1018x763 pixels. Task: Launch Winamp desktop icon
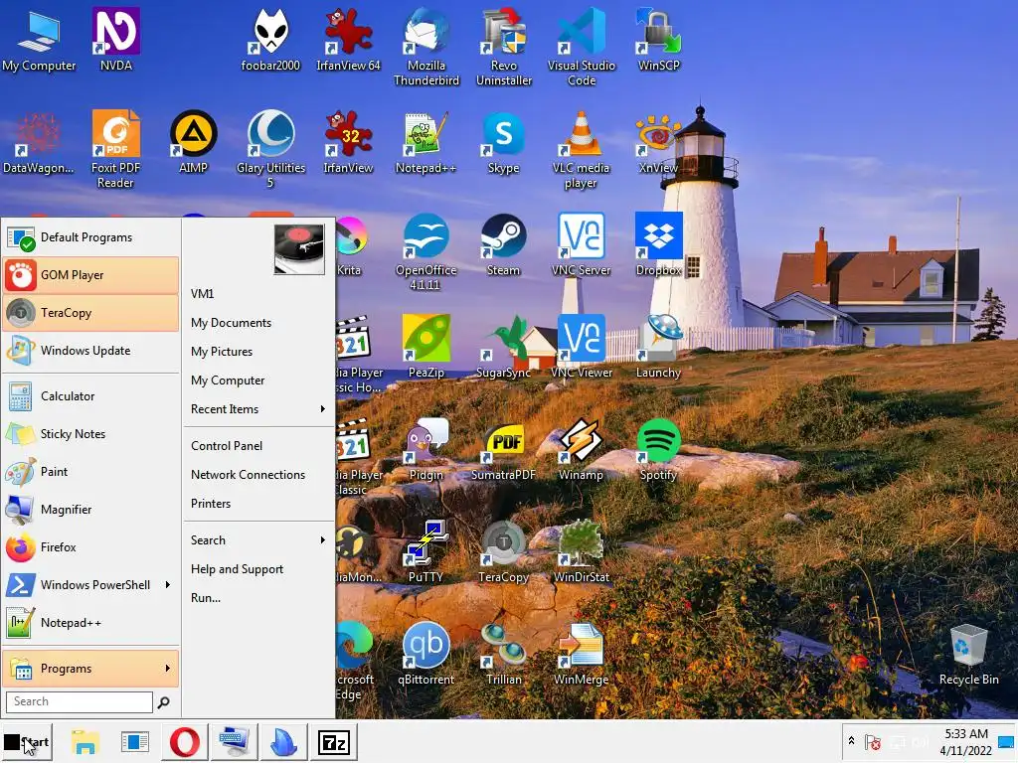coord(581,449)
